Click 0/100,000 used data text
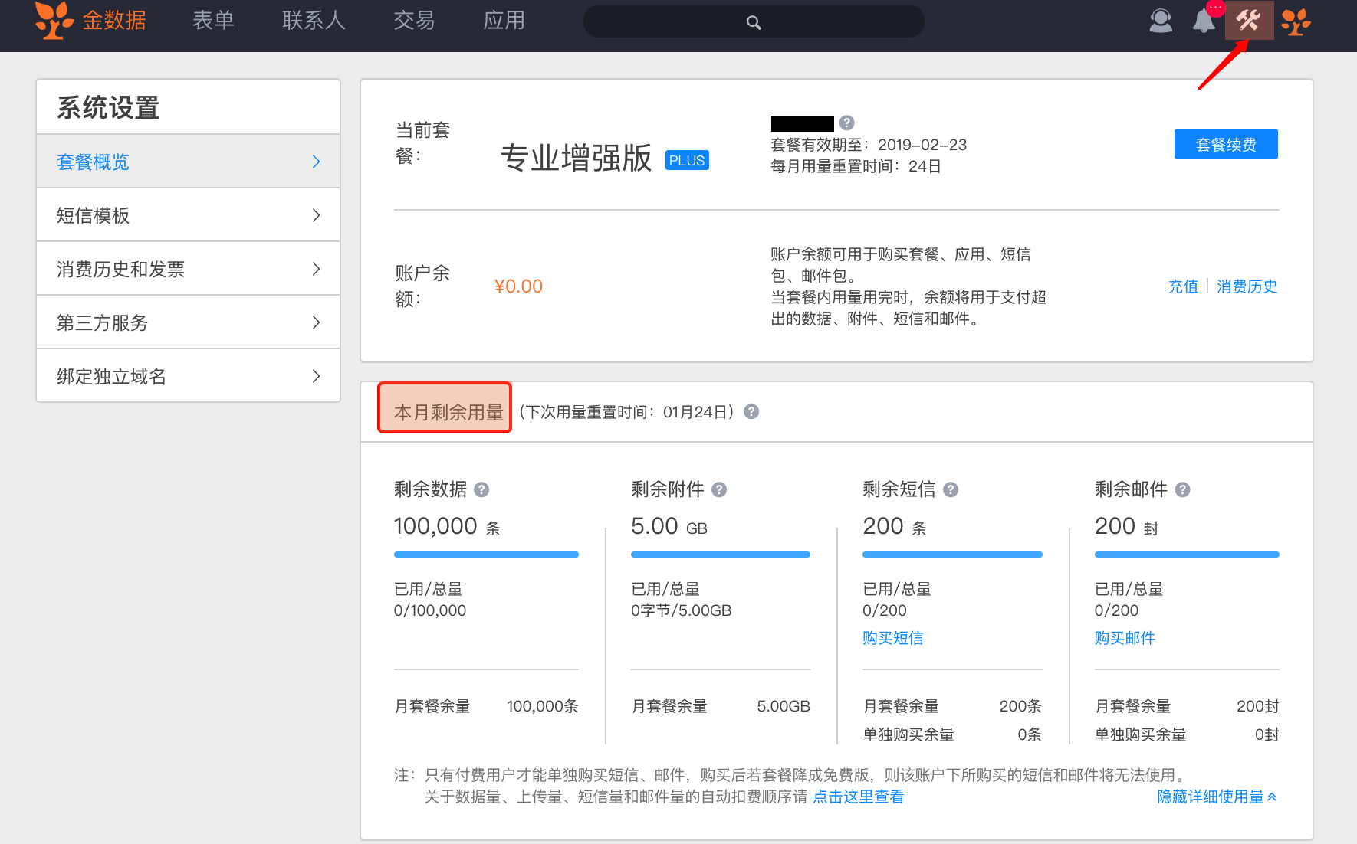Screen dimensions: 1357x844 (430, 610)
